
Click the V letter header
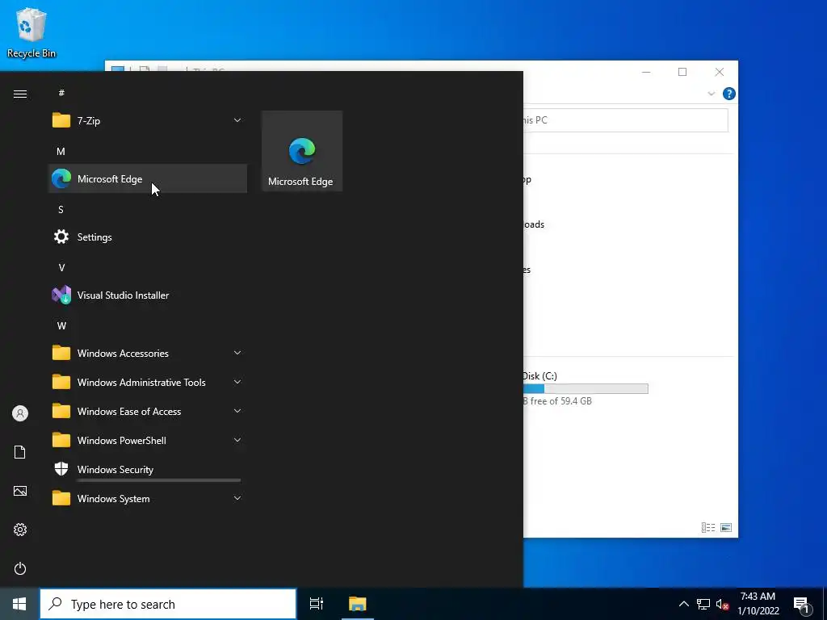point(61,268)
